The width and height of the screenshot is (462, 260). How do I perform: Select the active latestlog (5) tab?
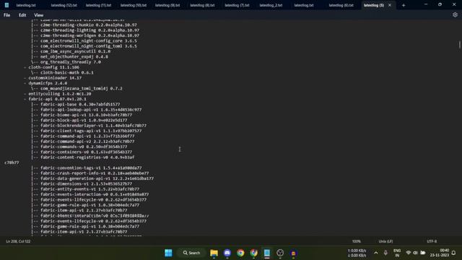374,5
